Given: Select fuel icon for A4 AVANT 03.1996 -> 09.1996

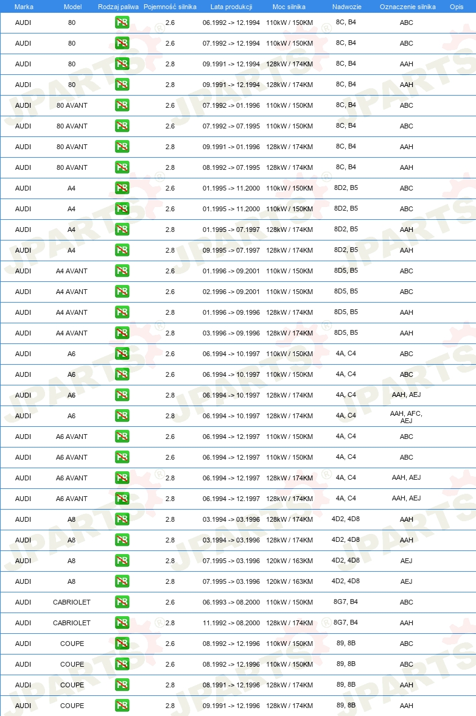Looking at the screenshot, I should coord(122,333).
